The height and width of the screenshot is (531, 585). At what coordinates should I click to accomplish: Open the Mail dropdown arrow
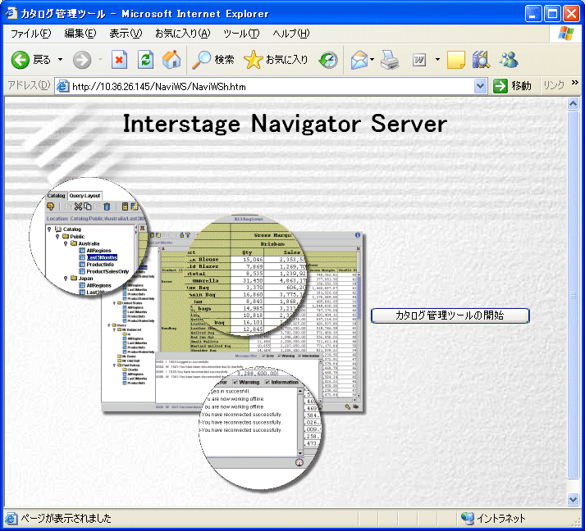(x=372, y=60)
